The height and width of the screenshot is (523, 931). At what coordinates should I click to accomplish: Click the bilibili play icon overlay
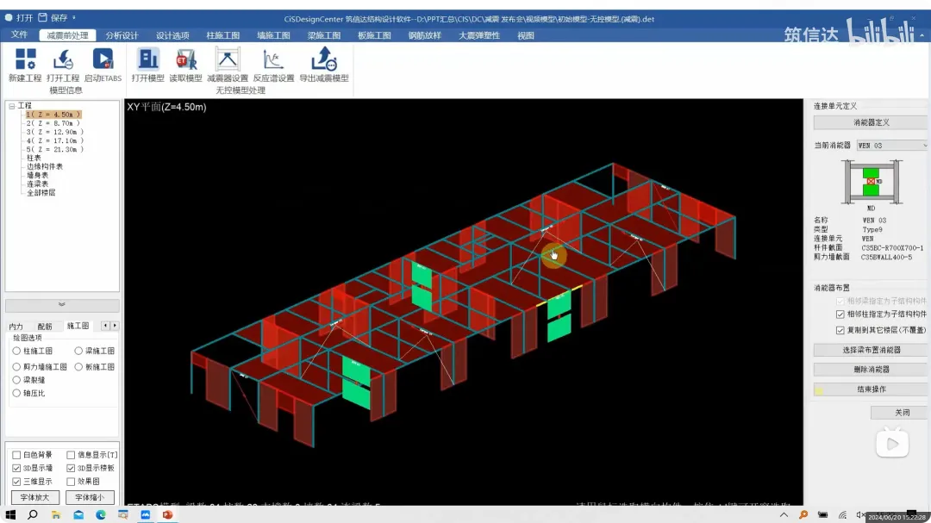(892, 443)
